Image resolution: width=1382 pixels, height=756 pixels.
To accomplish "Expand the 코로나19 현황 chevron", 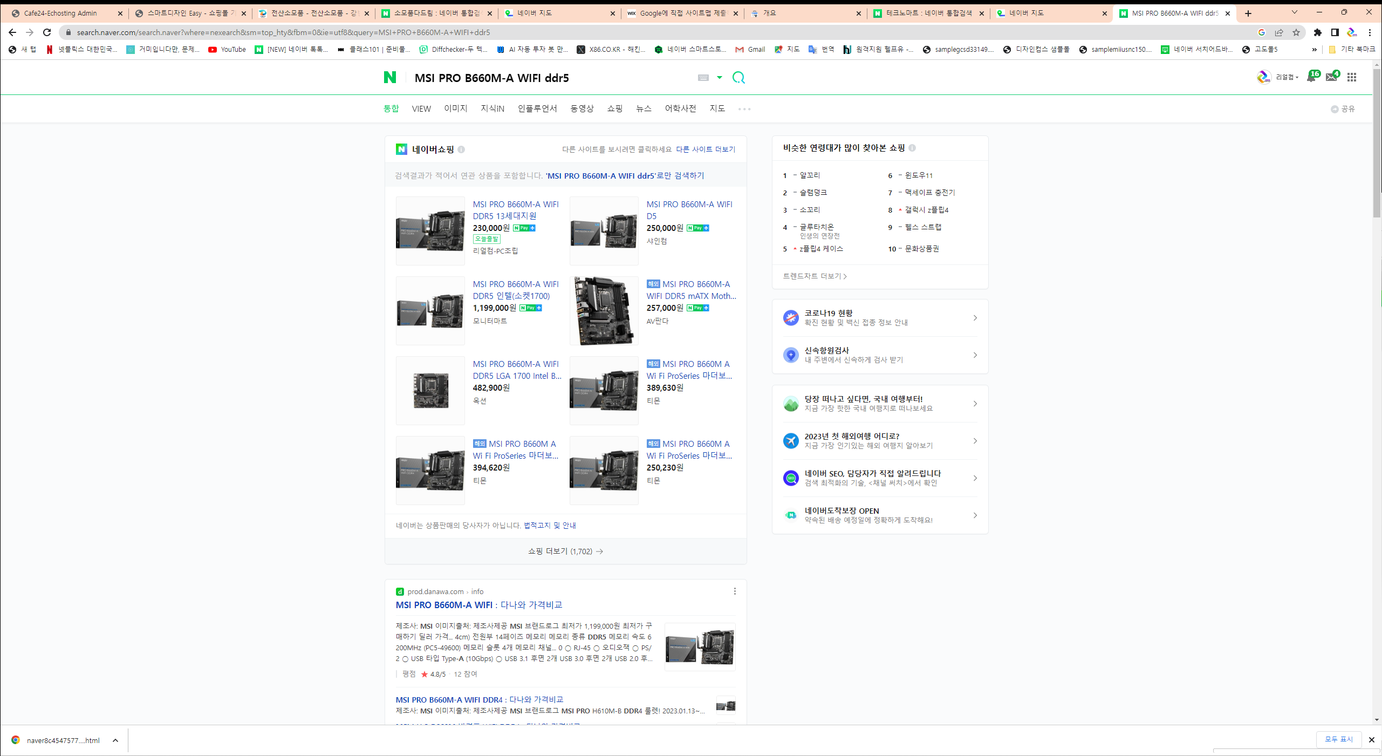I will pyautogui.click(x=975, y=318).
